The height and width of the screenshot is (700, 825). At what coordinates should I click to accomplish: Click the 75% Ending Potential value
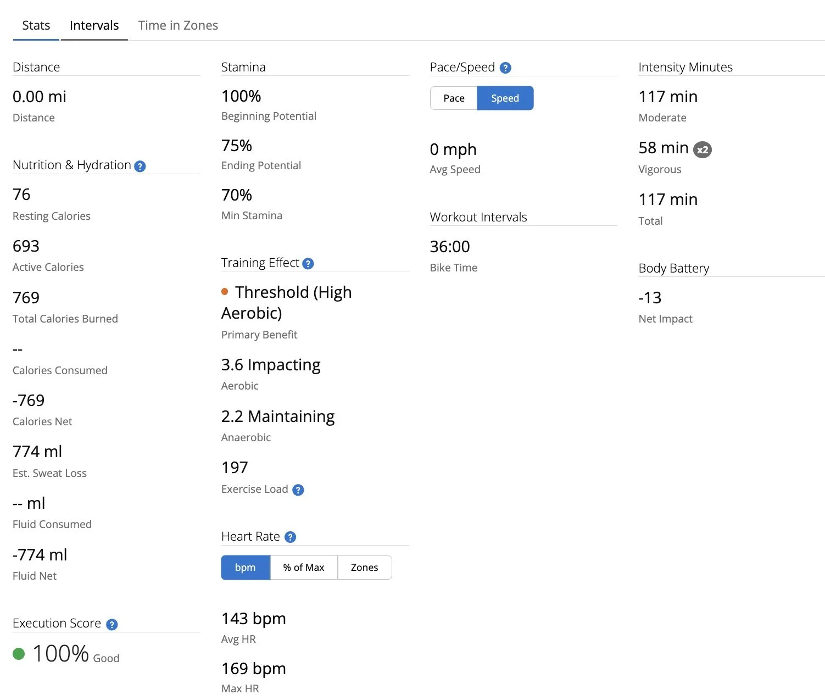[x=237, y=146]
